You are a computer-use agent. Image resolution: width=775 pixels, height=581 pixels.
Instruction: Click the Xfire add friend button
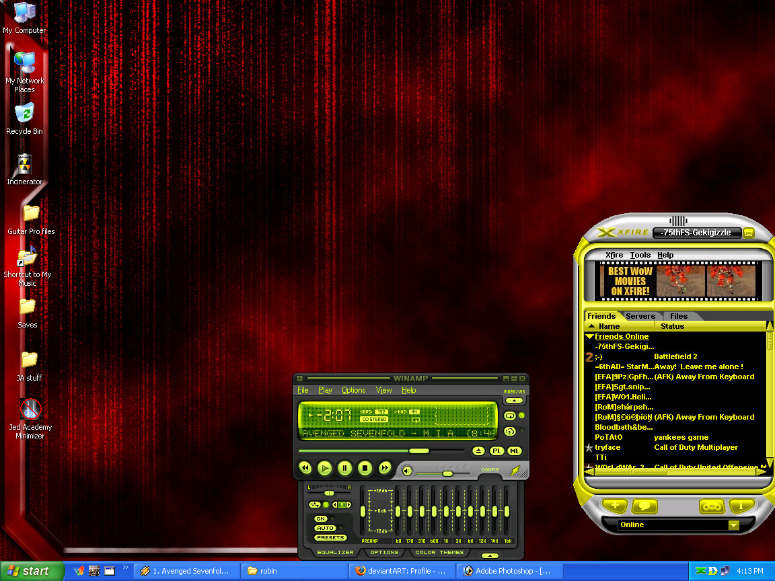614,506
